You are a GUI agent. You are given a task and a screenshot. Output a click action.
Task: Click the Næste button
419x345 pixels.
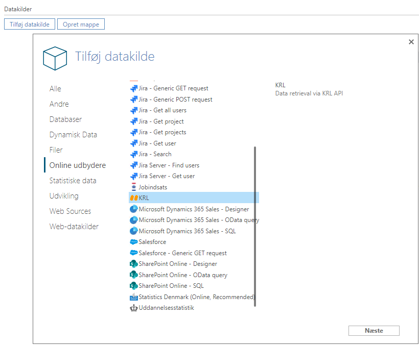pyautogui.click(x=374, y=331)
